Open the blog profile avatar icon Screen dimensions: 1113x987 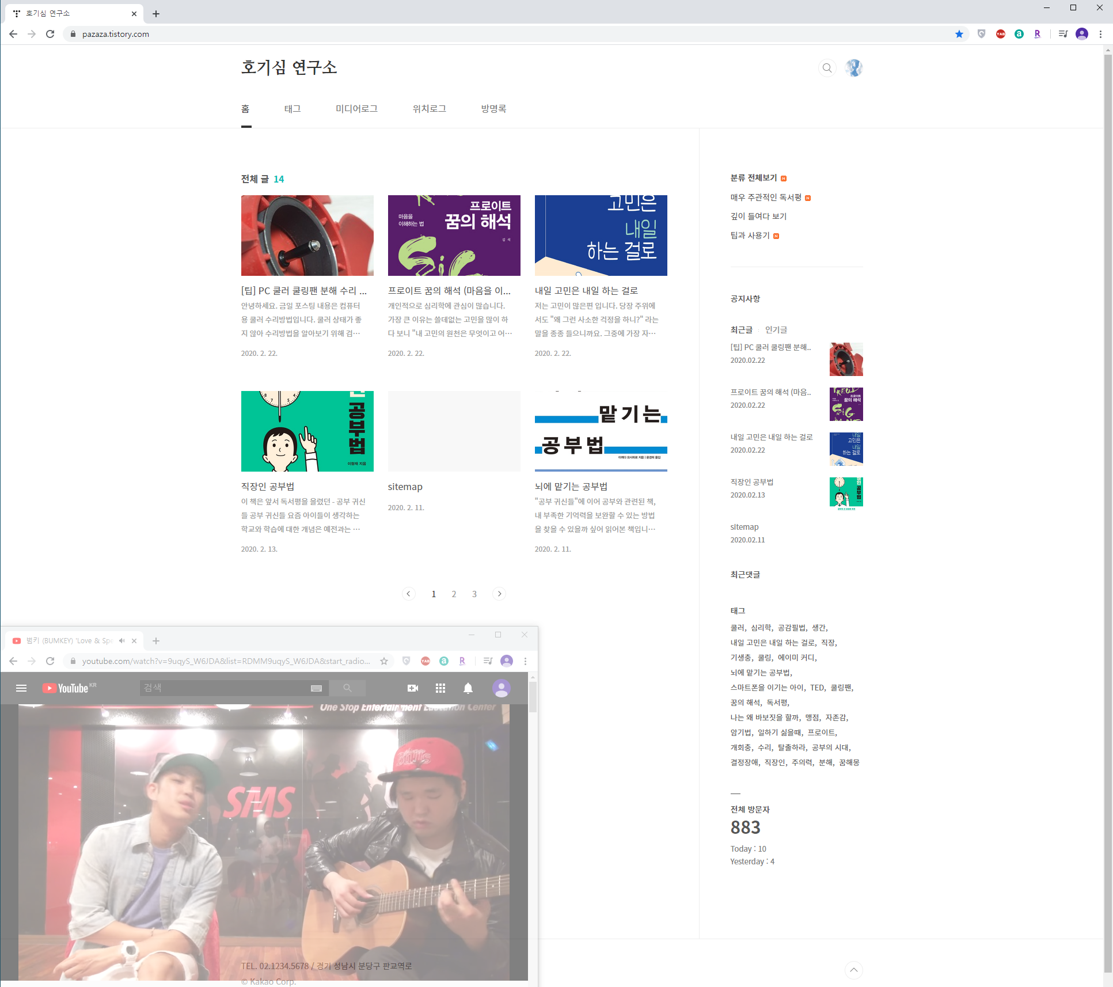click(854, 68)
